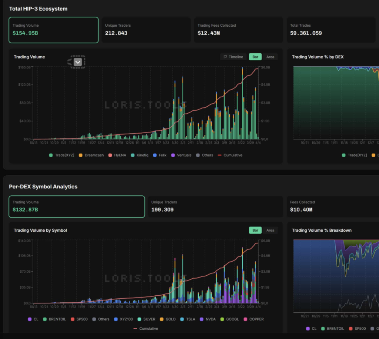Click the NVDA legend entry
379x339 pixels.
coord(202,319)
